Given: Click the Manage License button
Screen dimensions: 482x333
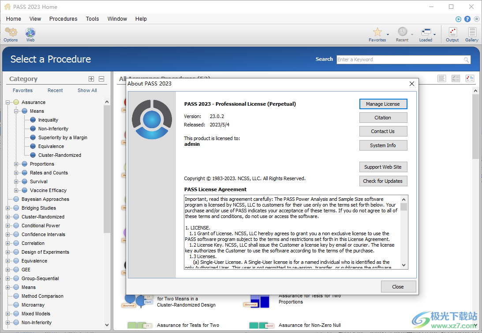Looking at the screenshot, I should click(x=383, y=104).
